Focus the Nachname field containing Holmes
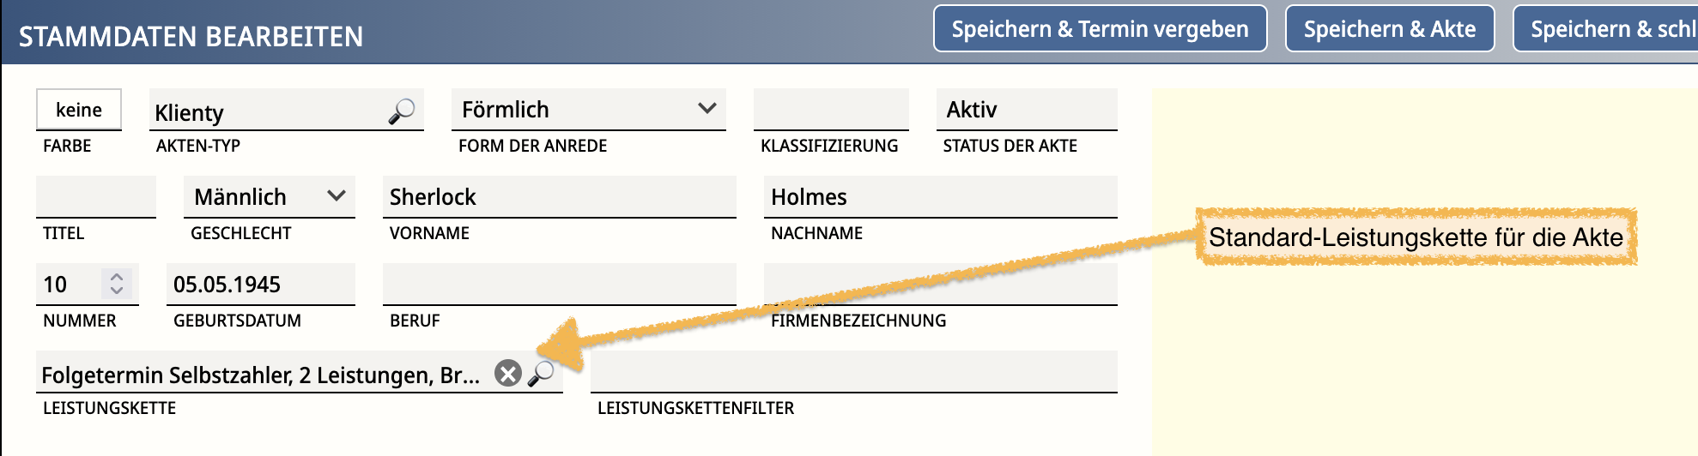Viewport: 1698px width, 456px height. pos(939,197)
